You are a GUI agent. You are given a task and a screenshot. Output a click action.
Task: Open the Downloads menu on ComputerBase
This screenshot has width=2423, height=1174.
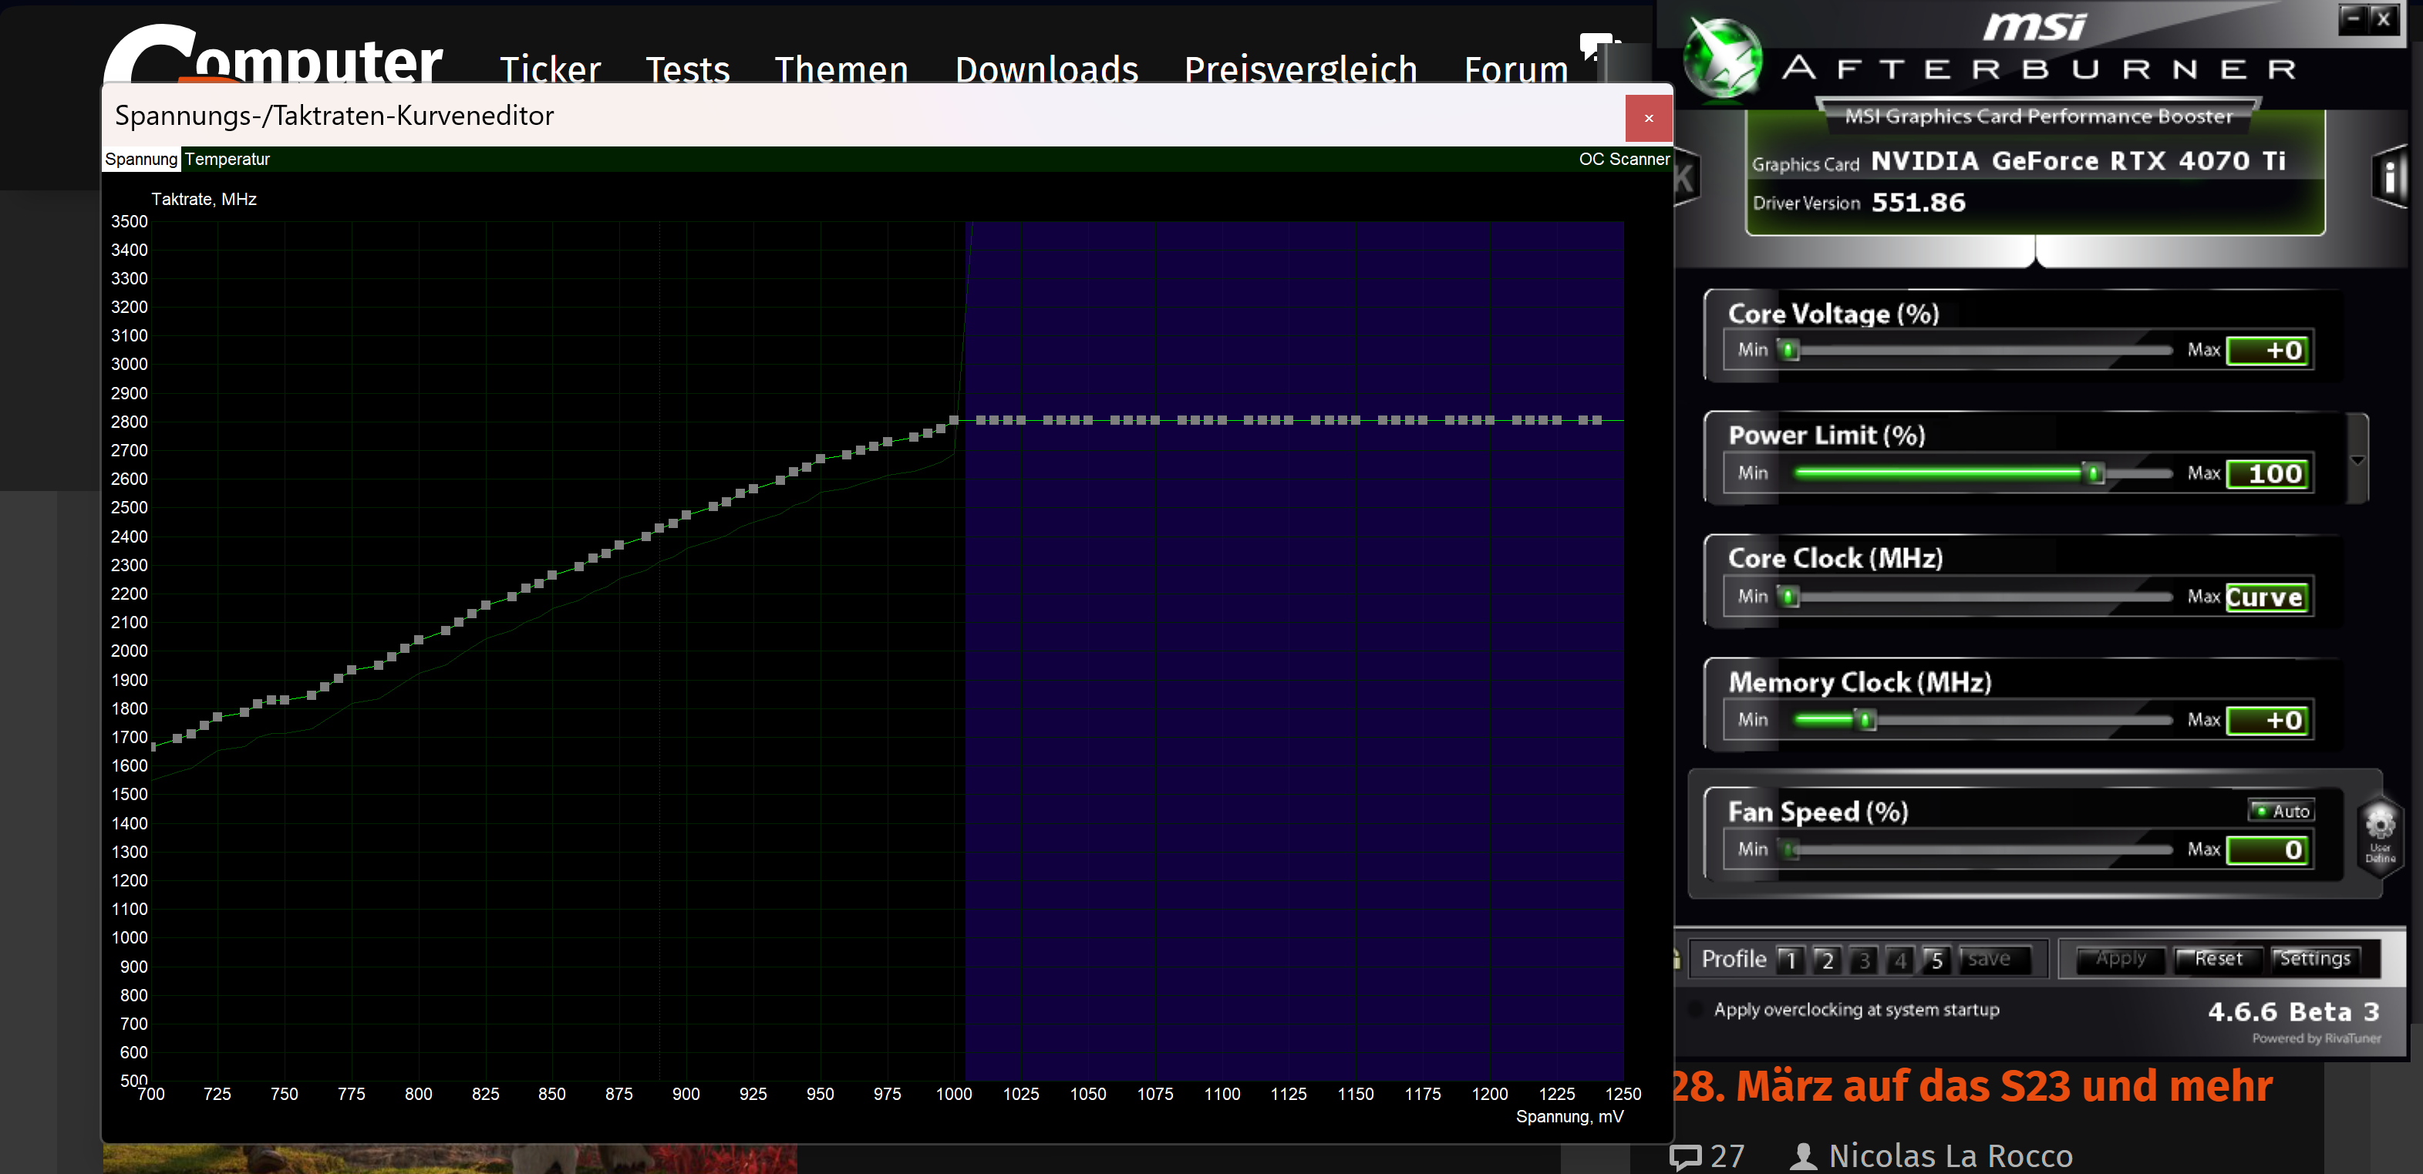click(1046, 69)
